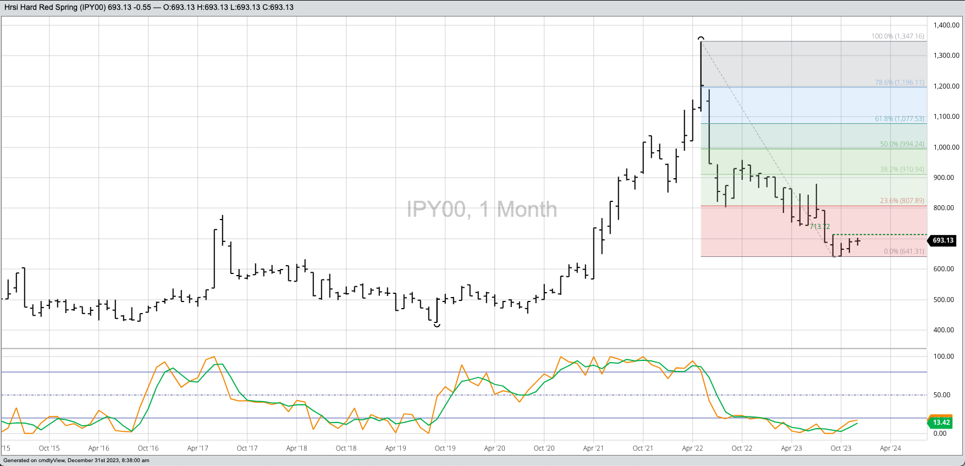
Task: Click the IPY00, 1 Month watermark text
Action: click(482, 210)
